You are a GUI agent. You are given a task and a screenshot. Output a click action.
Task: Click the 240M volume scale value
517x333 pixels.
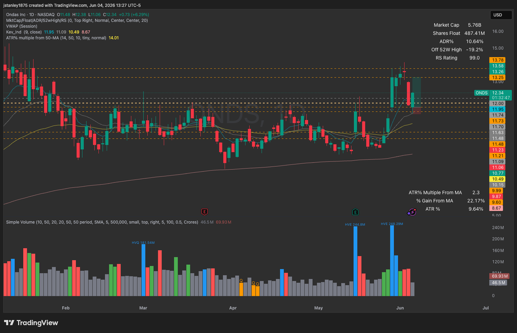498,227
